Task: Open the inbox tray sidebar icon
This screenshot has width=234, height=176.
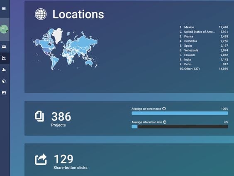Action: coord(4,47)
